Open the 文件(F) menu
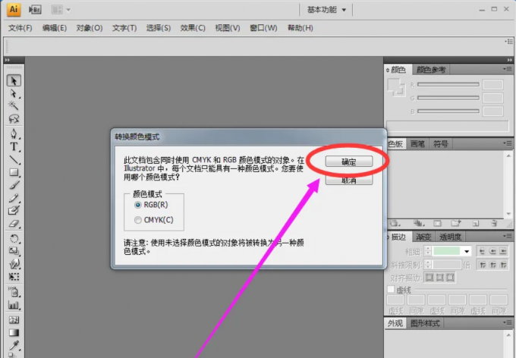 point(20,28)
